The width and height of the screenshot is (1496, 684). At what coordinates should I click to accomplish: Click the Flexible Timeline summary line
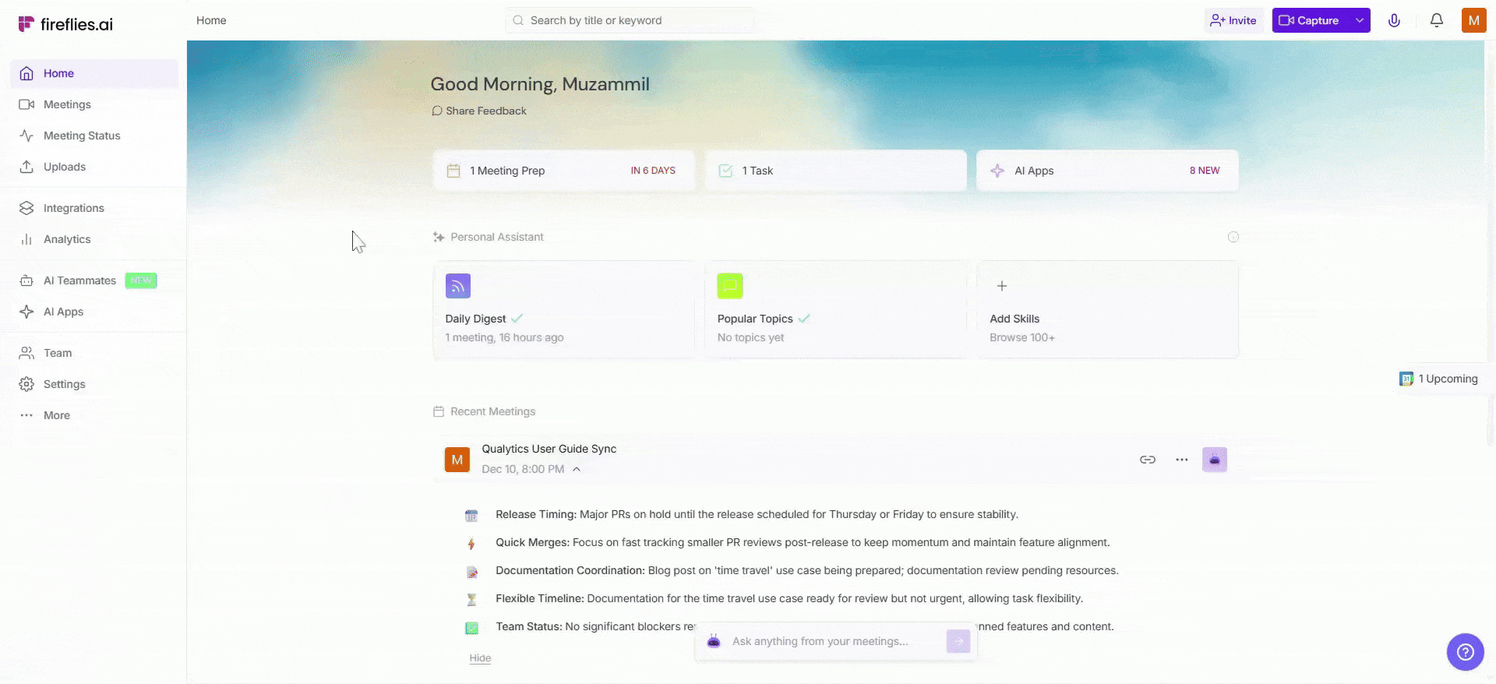(x=789, y=598)
